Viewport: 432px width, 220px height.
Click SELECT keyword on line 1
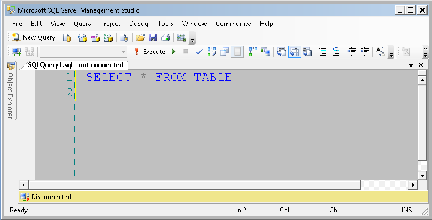coord(109,77)
